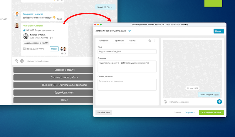235x137 pixels.
Task: Open the Файлы tab
Action: [132, 41]
